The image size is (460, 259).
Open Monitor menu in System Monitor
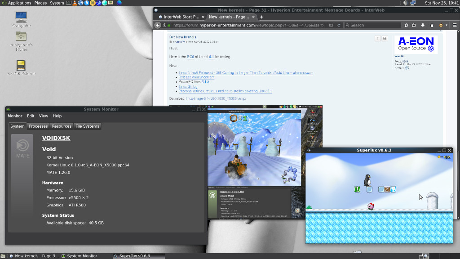point(15,116)
